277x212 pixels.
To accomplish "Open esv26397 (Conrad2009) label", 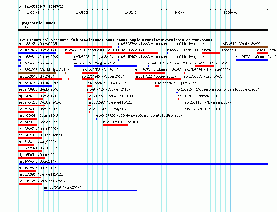I will pyautogui.click(x=197, y=96).
